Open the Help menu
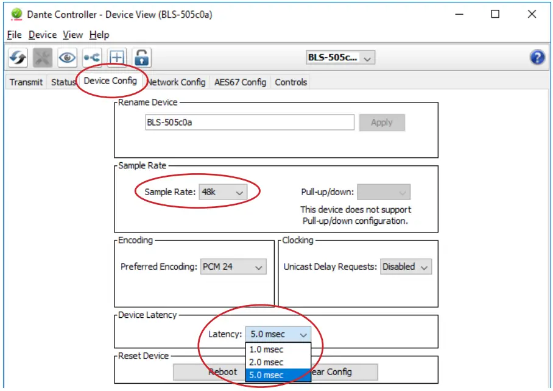The width and height of the screenshot is (553, 391). coord(99,35)
